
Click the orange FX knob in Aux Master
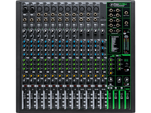click(110, 73)
